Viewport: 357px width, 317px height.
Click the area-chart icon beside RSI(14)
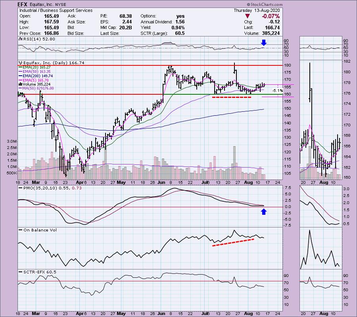click(x=20, y=39)
